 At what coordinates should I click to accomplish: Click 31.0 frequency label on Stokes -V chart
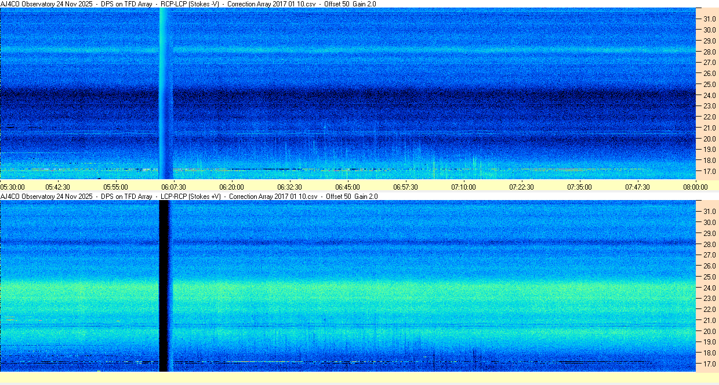[x=709, y=19]
